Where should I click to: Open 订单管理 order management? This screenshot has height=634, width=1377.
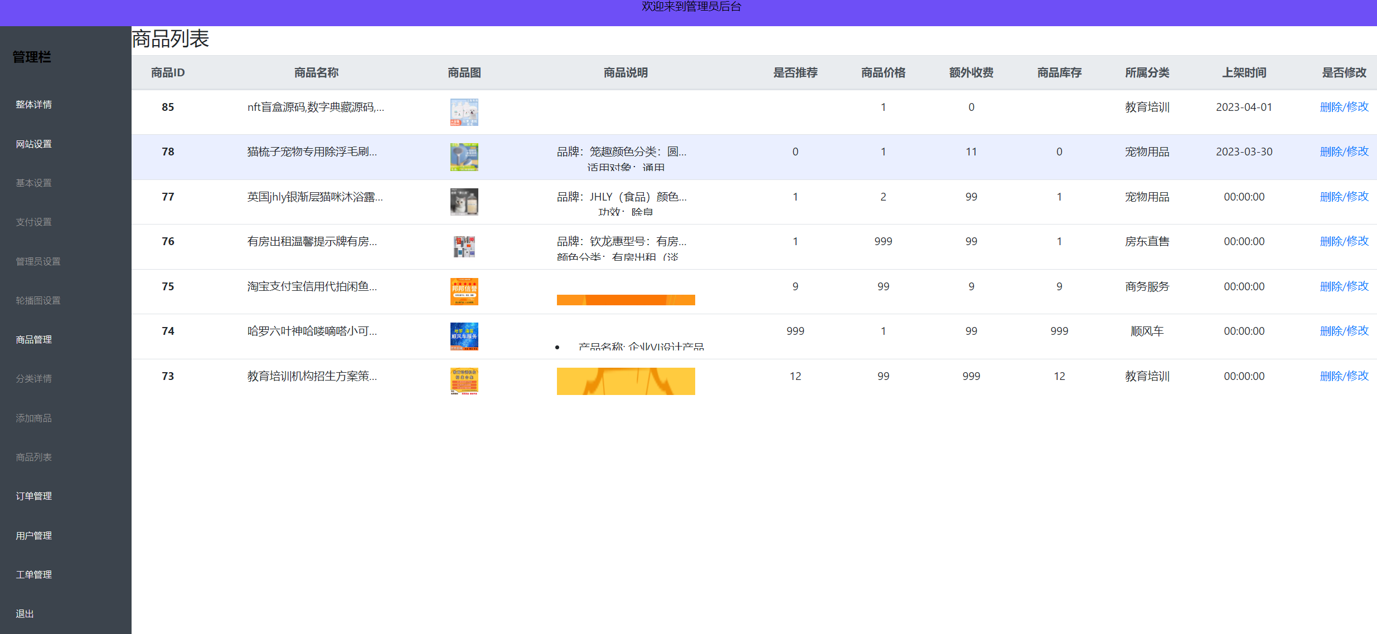[x=33, y=496]
